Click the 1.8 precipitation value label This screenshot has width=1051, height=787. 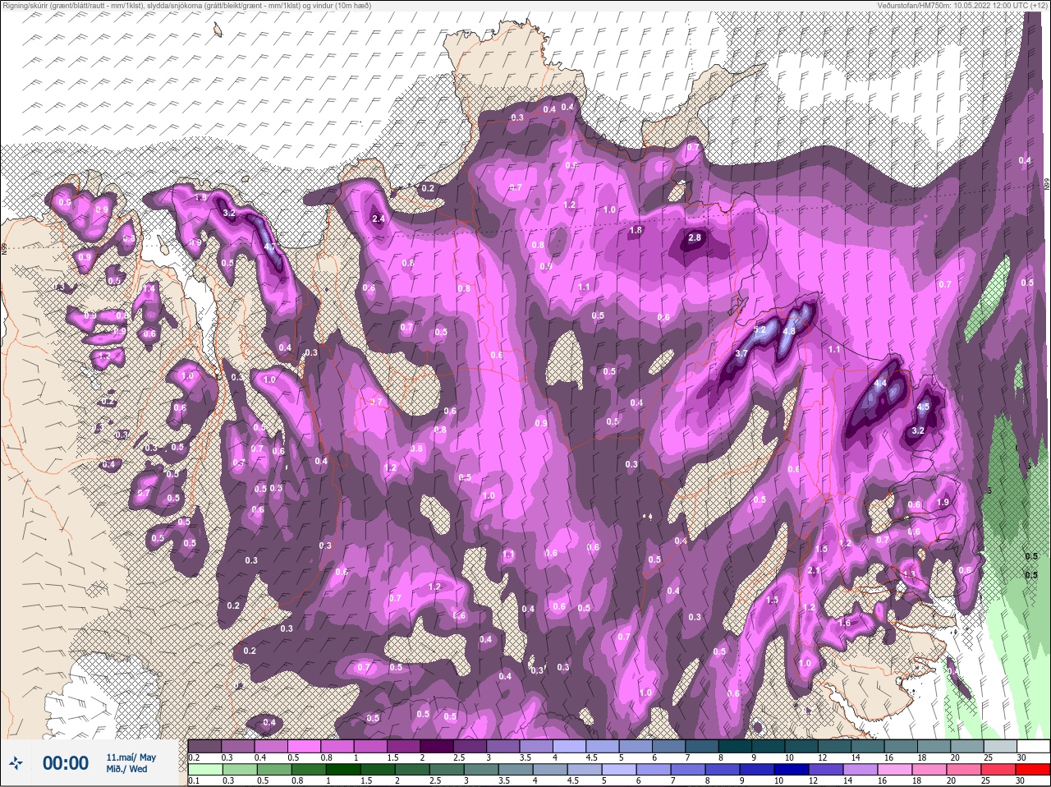pyautogui.click(x=635, y=230)
